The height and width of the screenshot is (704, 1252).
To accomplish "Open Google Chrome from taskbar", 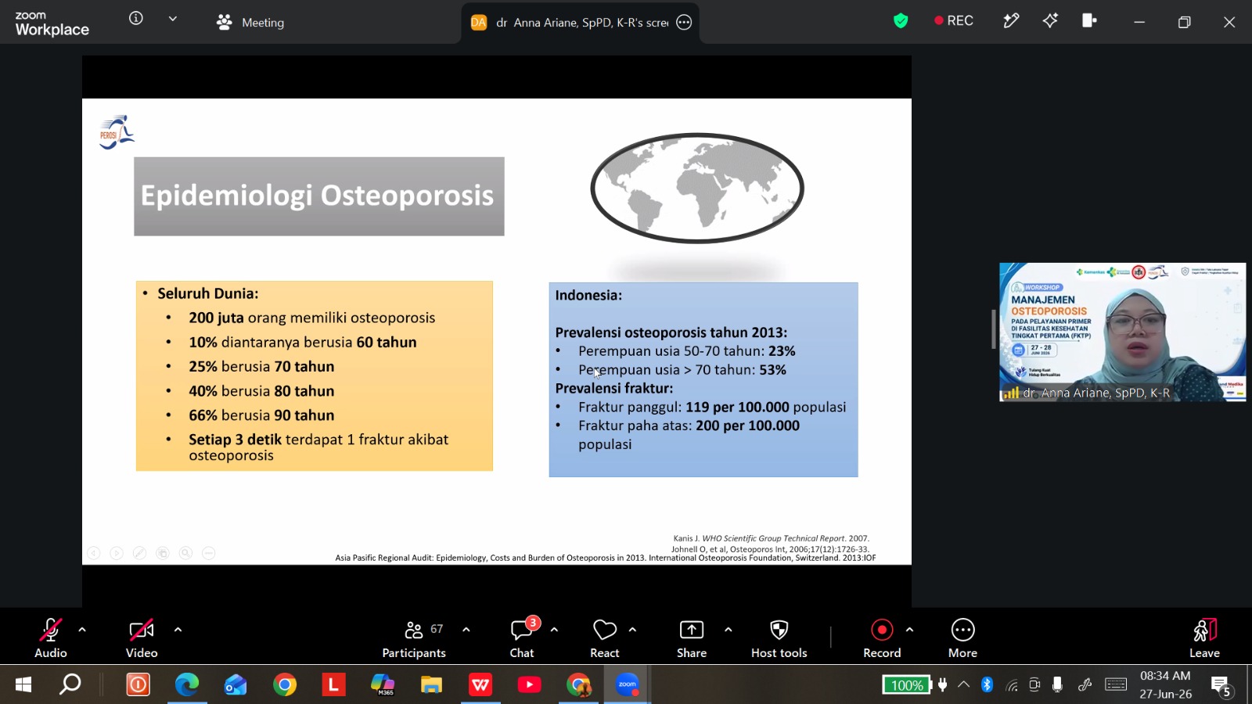I will (285, 685).
